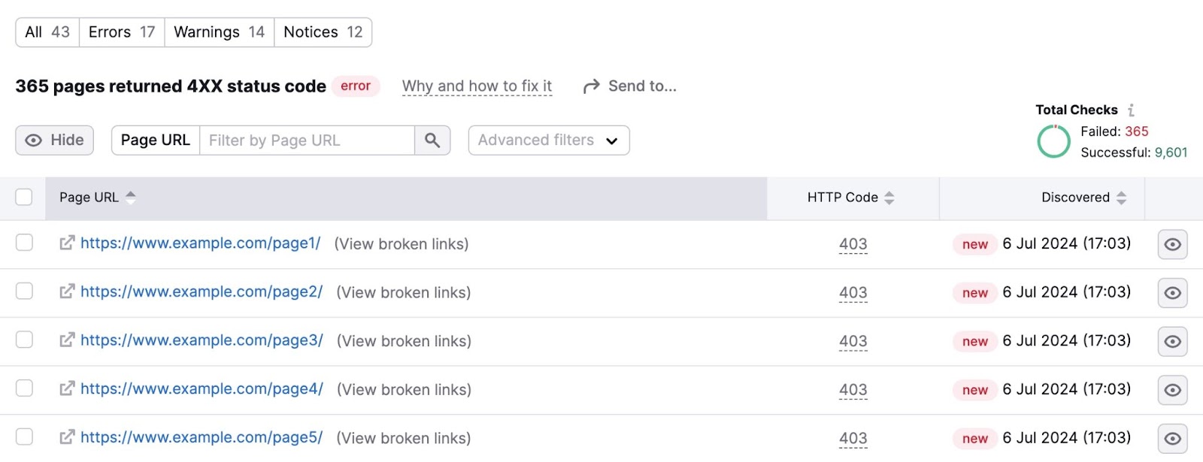Click the Total Checks info icon
The height and width of the screenshot is (462, 1203).
pos(1131,110)
